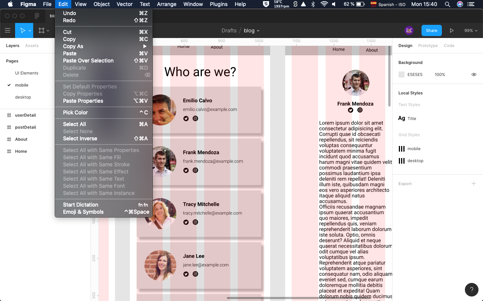The height and width of the screenshot is (301, 483).
Task: Choose Pick Color menu item
Action: click(x=104, y=112)
